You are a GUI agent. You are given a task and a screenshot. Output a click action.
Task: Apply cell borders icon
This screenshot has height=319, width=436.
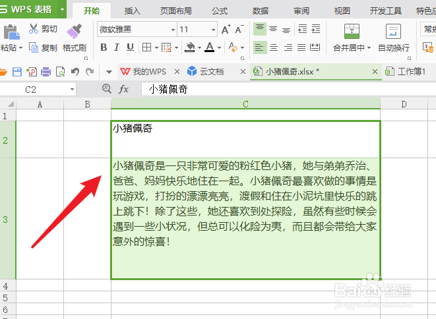click(147, 47)
